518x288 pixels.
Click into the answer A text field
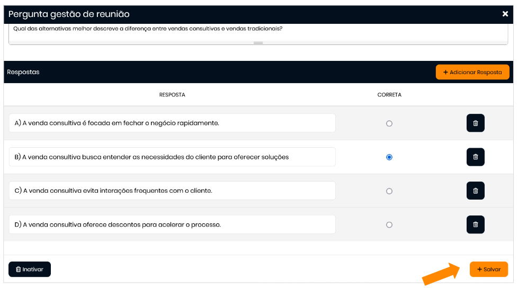[172, 123]
